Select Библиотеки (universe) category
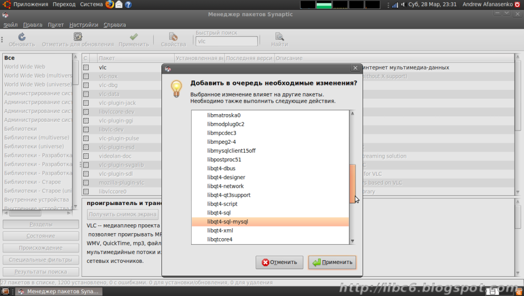Viewport: 524px width, 296px height. coord(37,147)
